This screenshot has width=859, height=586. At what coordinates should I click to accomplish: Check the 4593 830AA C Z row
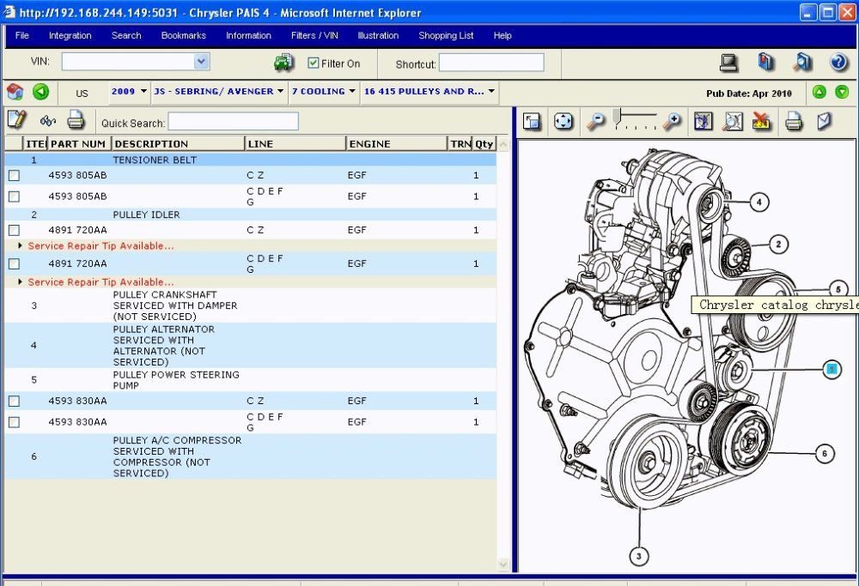(15, 401)
